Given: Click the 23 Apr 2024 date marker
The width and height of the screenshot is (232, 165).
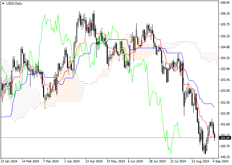Looking at the screenshot, I should [x=94, y=161].
